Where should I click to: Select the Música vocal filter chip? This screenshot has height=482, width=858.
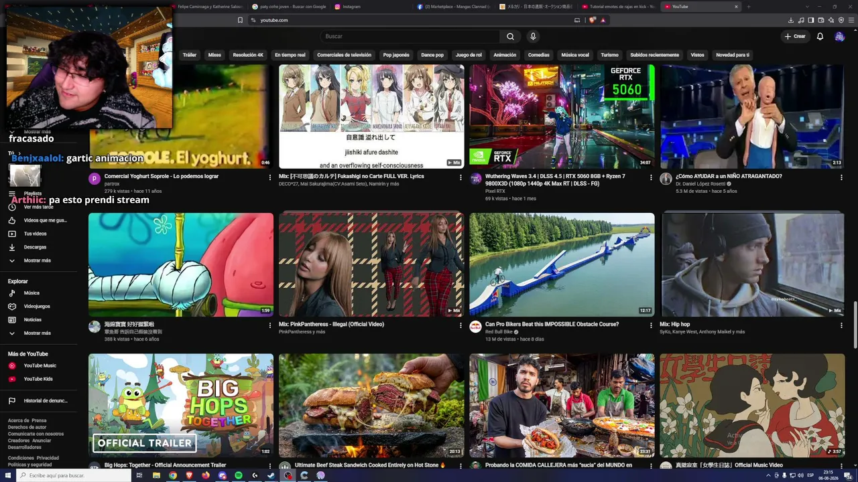click(575, 55)
